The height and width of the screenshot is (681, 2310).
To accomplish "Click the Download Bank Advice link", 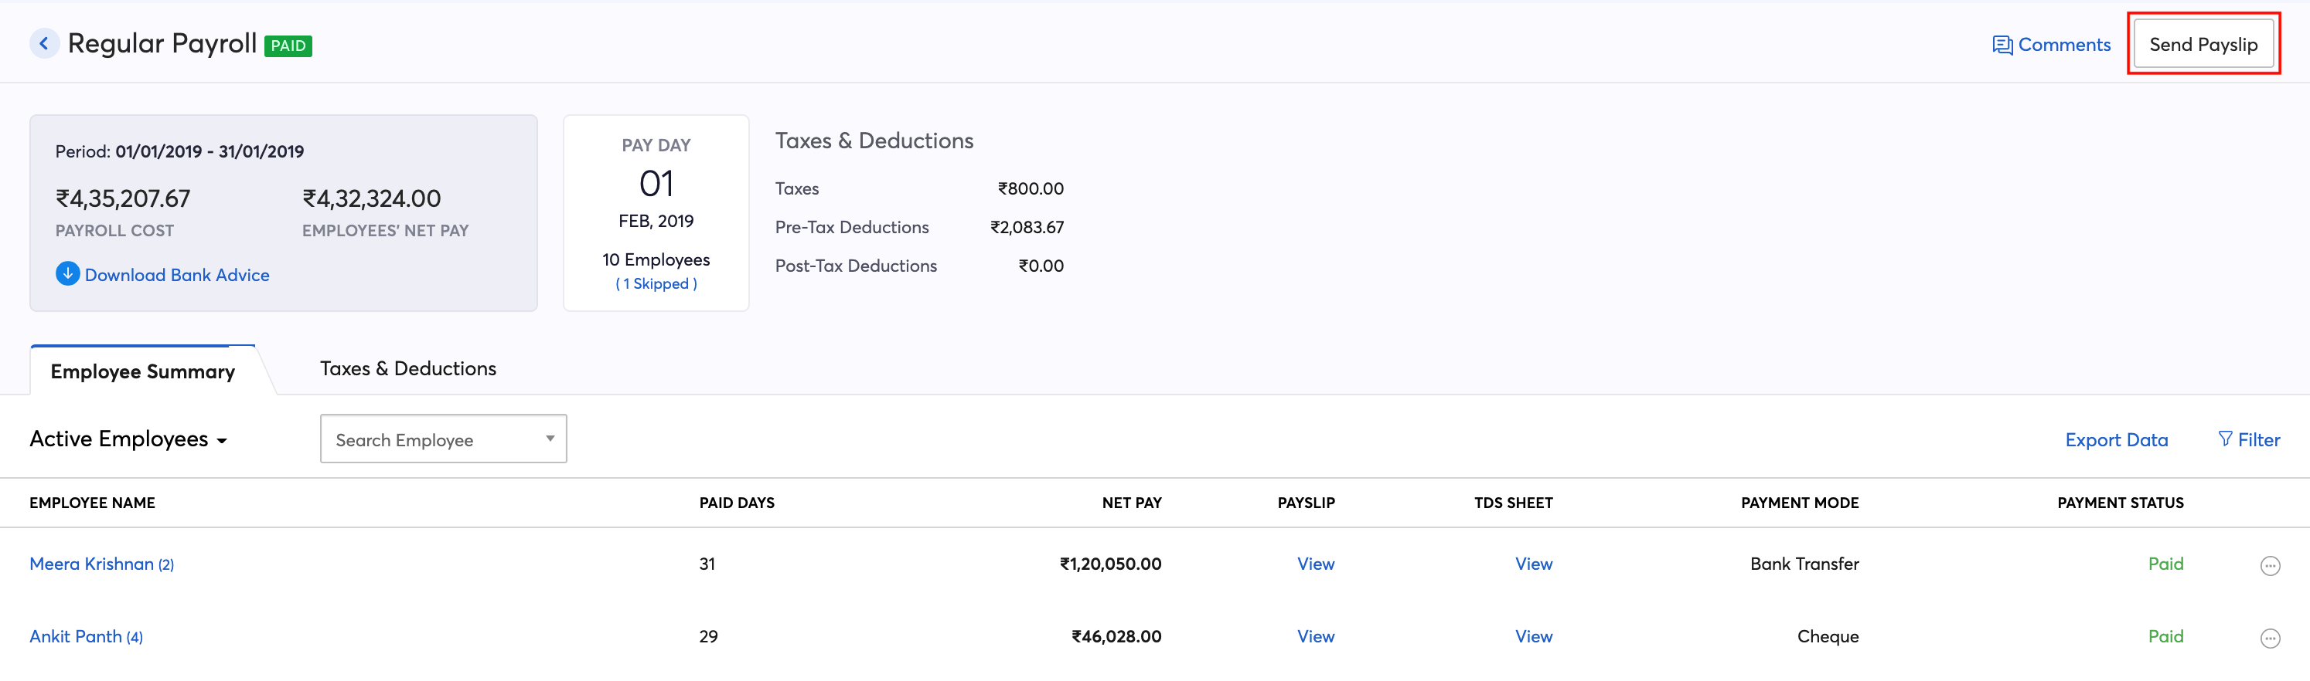I will point(177,275).
